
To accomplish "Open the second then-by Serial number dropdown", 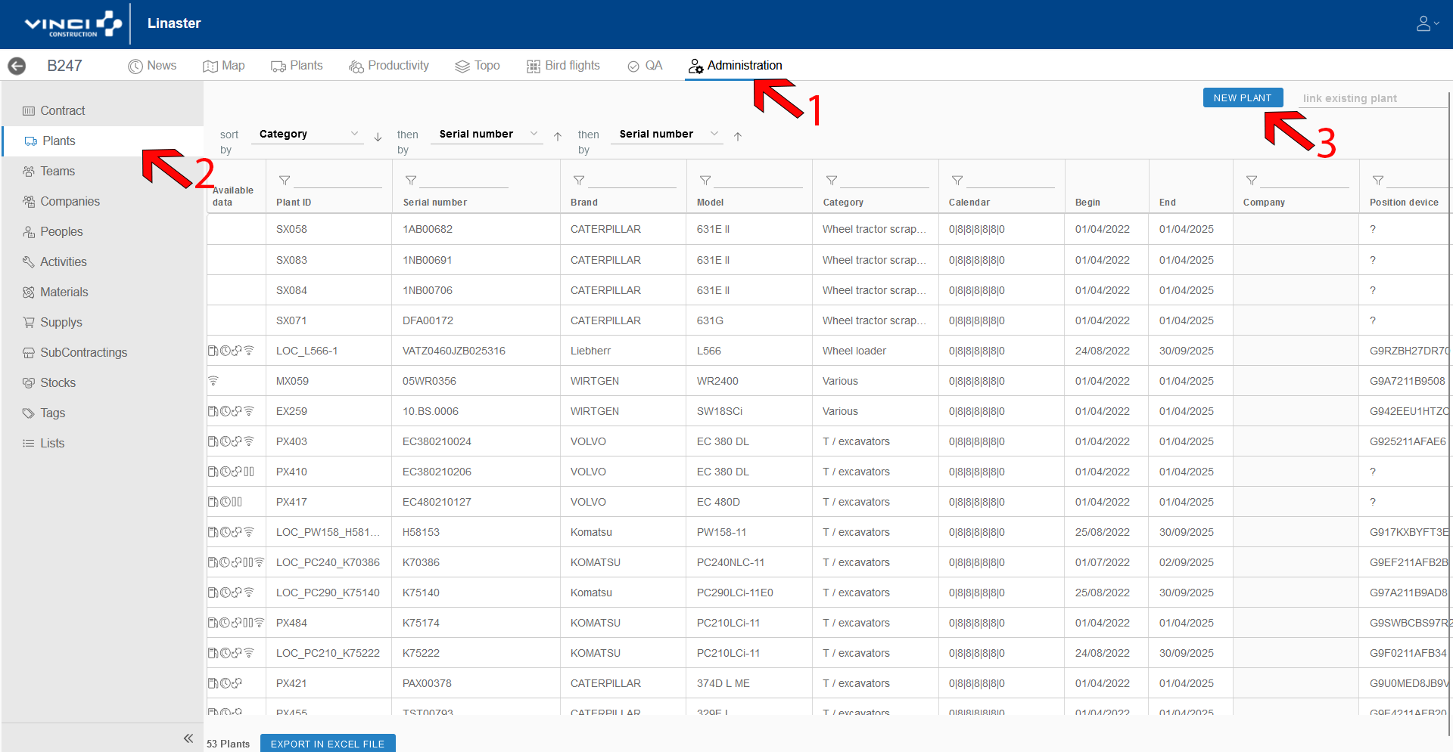I will (x=667, y=134).
